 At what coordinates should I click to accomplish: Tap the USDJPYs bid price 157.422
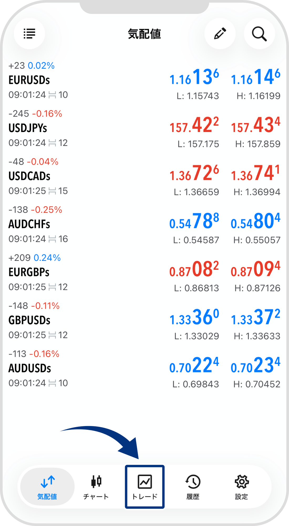click(194, 125)
